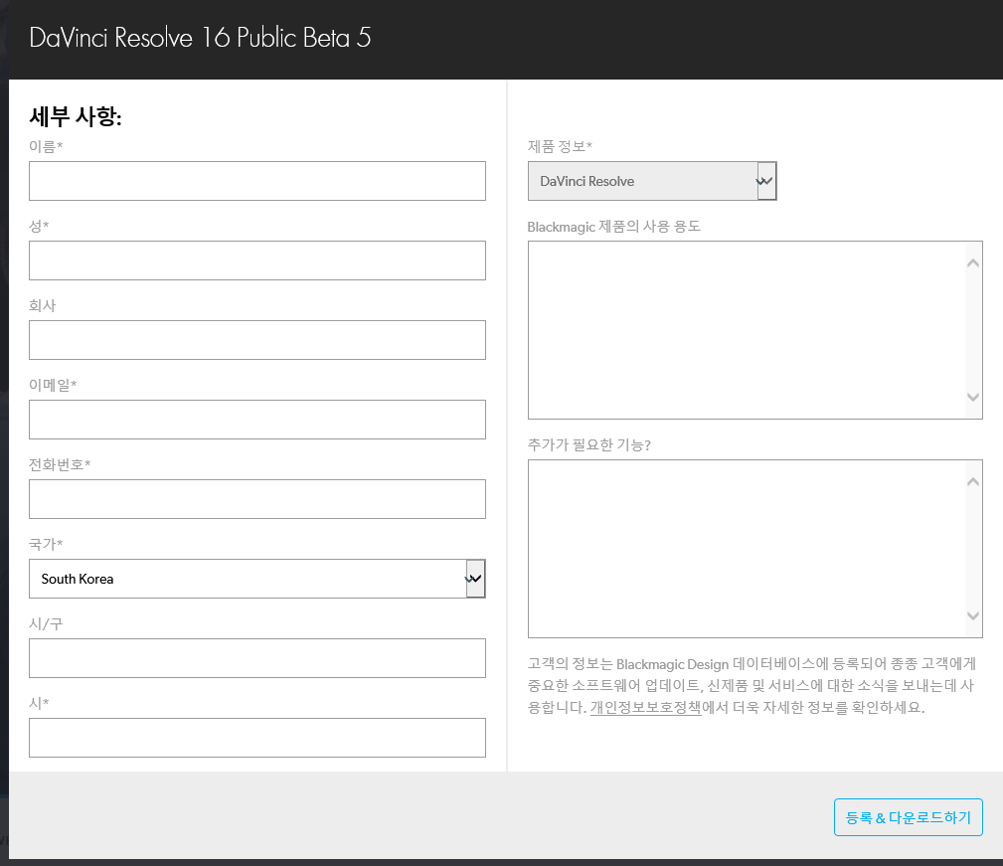Click the 추가가 필요한 기능 text area
Viewport: 1003px width, 866px height.
(754, 549)
